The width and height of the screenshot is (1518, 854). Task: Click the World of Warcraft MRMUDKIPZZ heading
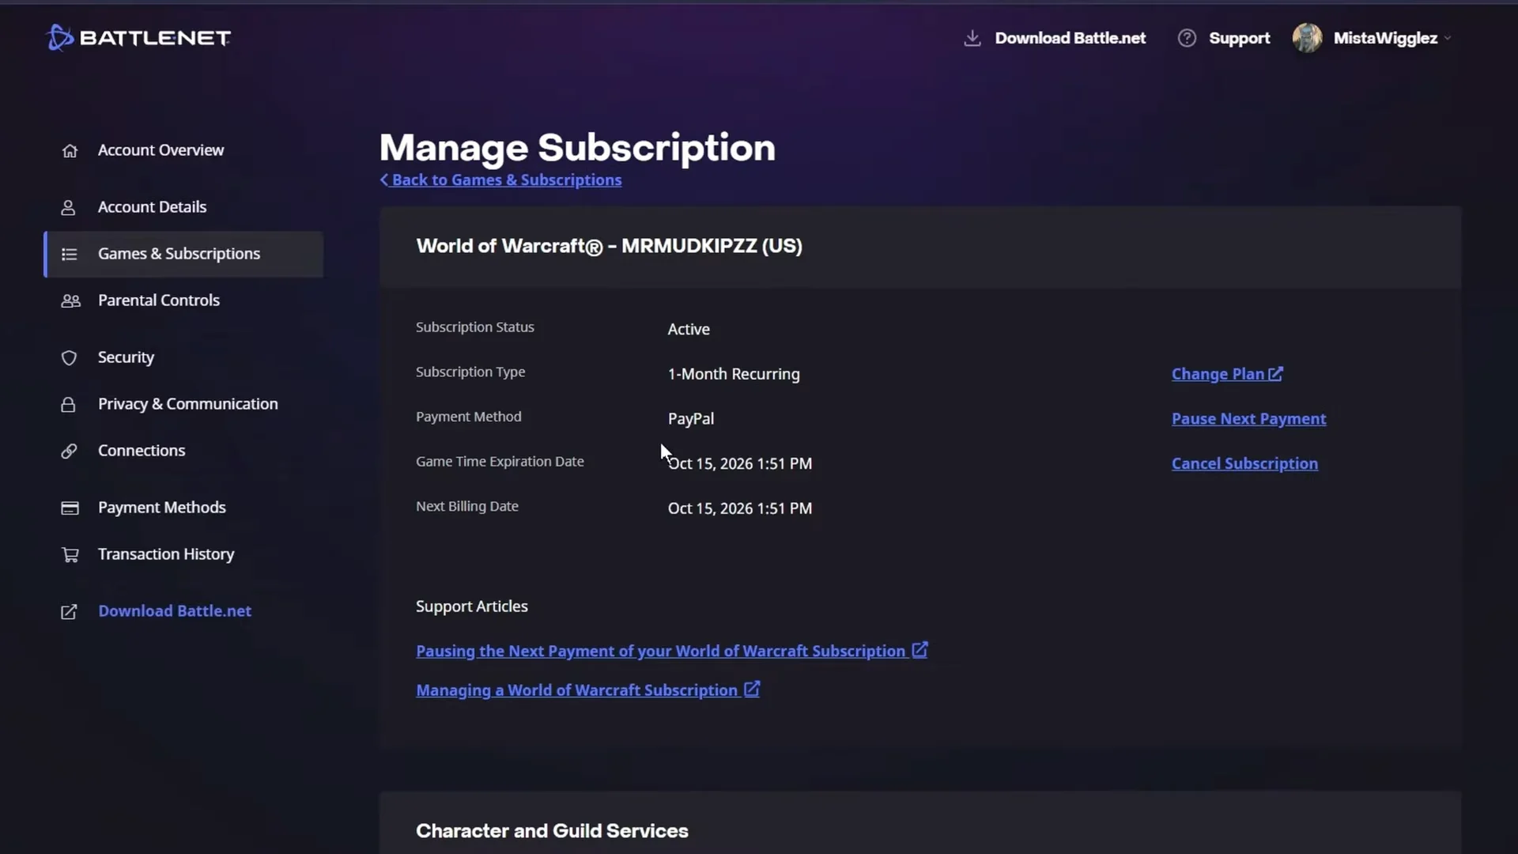point(609,246)
